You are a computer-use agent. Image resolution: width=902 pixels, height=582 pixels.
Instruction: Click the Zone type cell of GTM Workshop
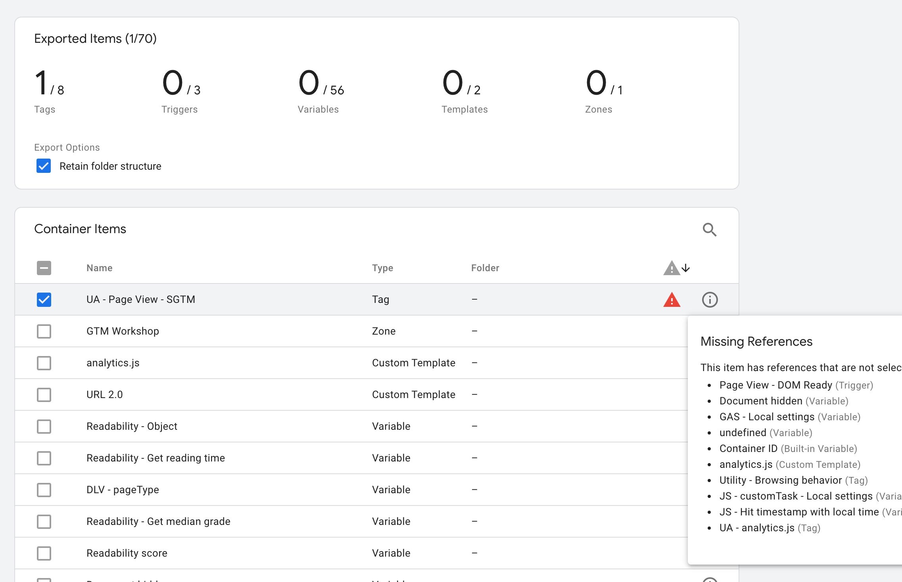point(384,331)
